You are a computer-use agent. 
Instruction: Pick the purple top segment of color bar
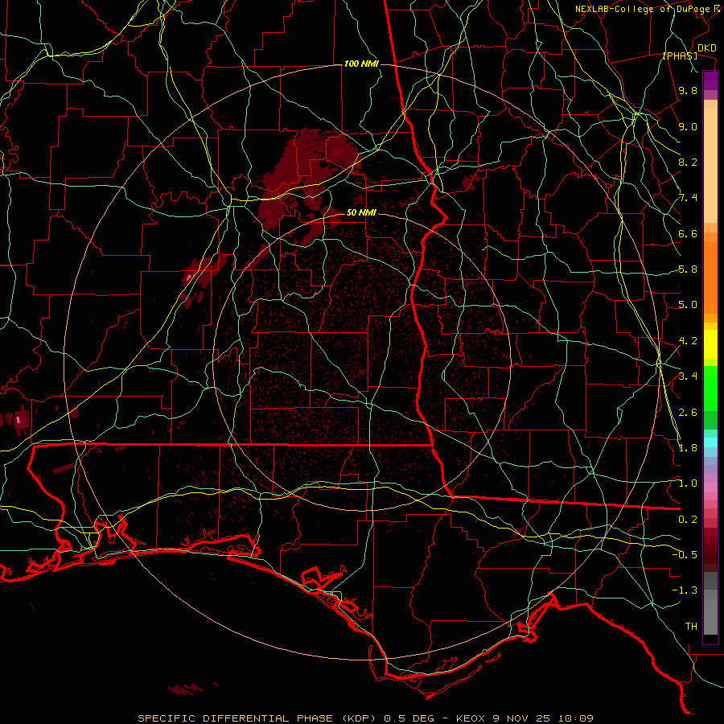[710, 80]
